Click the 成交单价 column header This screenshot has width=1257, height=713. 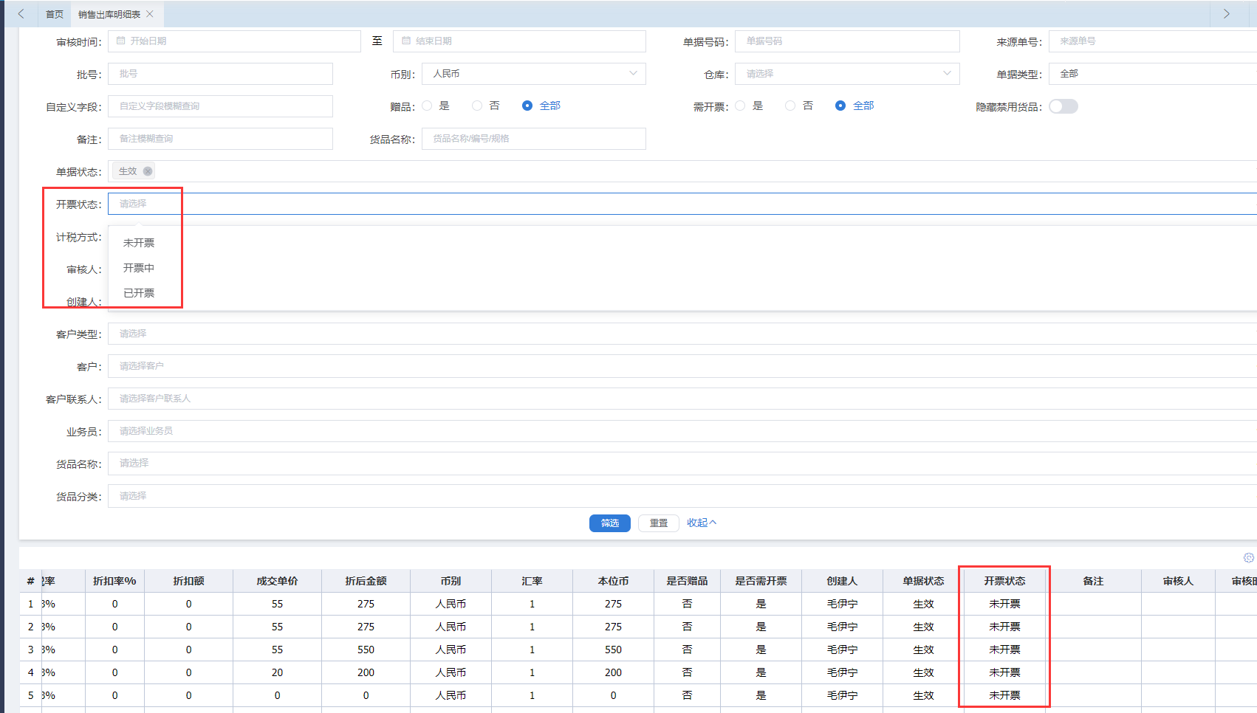coord(277,581)
